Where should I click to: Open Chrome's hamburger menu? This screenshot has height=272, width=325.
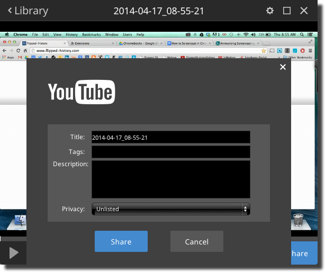[x=310, y=51]
